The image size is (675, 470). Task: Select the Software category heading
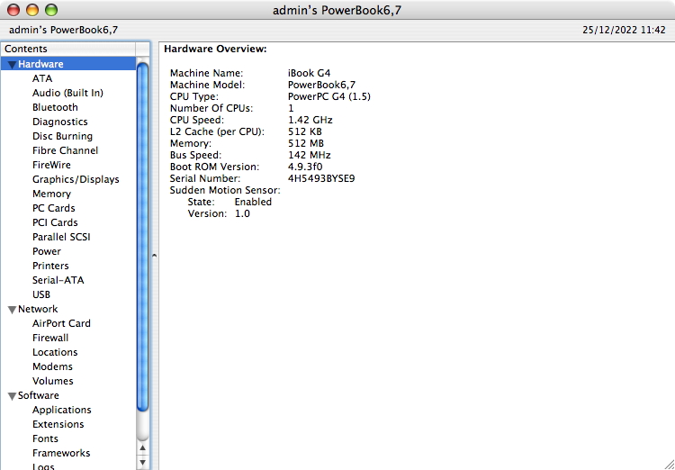point(39,395)
